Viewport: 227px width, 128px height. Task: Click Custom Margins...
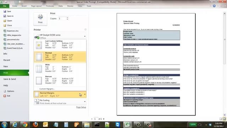pos(47,89)
